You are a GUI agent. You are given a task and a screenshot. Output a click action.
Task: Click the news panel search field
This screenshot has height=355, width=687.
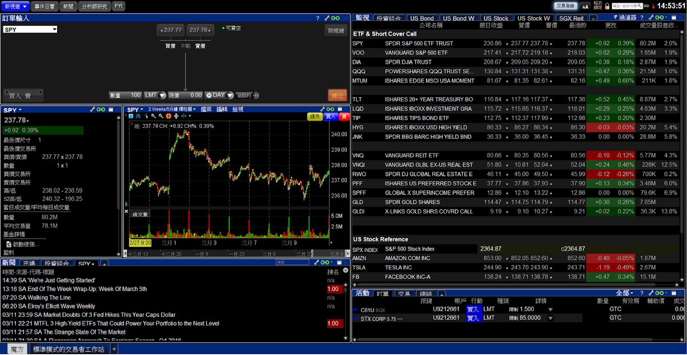(292, 262)
